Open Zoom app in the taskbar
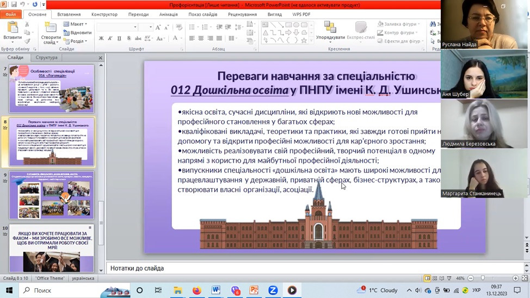Screen dimensions: 530x298 273,290
